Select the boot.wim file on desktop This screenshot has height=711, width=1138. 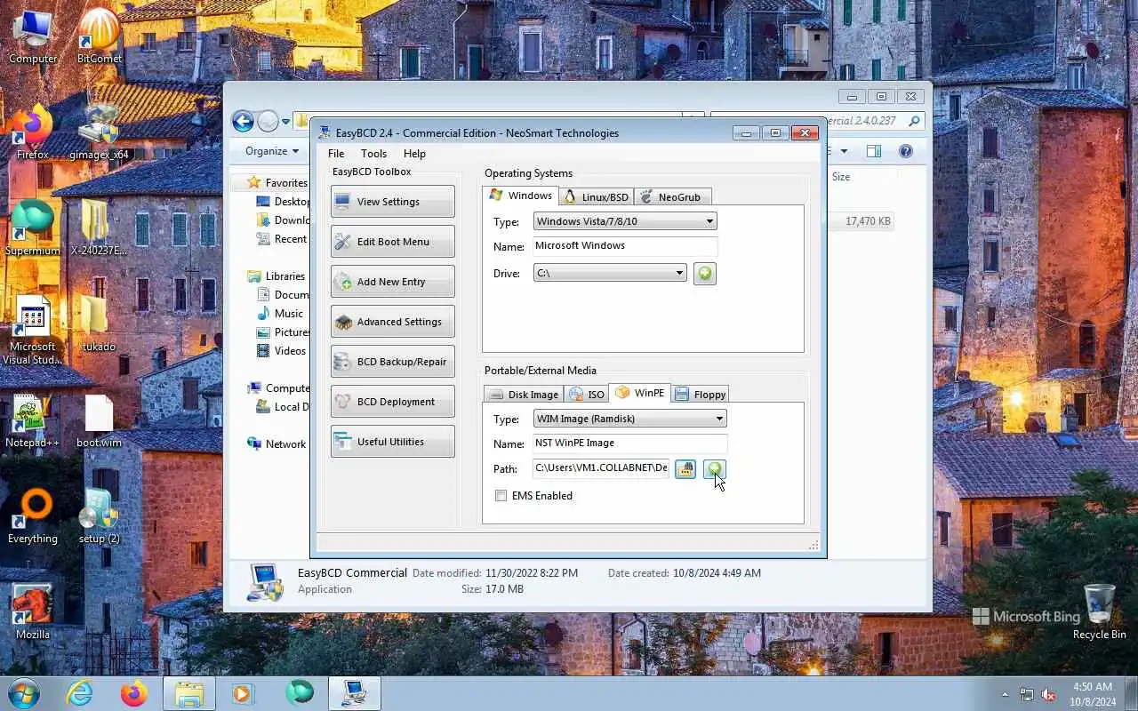tap(99, 421)
